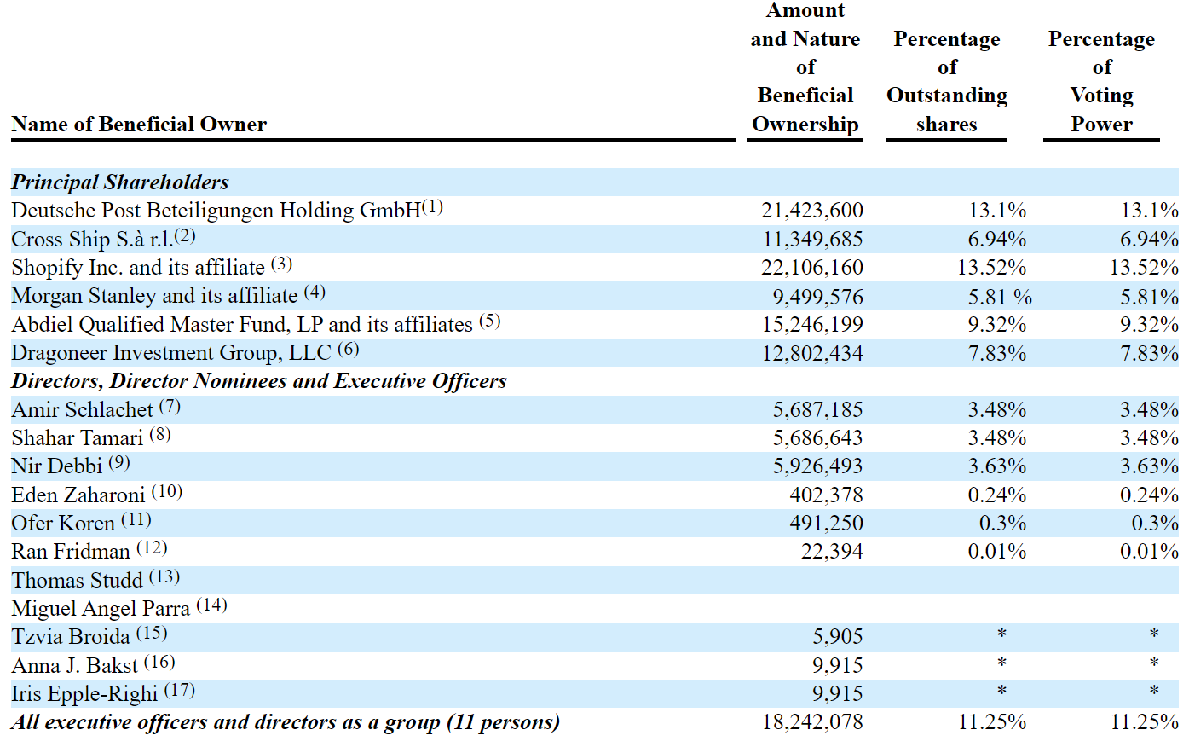Select the 9,499,576 shares value
Screen dimensions: 1189x753
818,297
